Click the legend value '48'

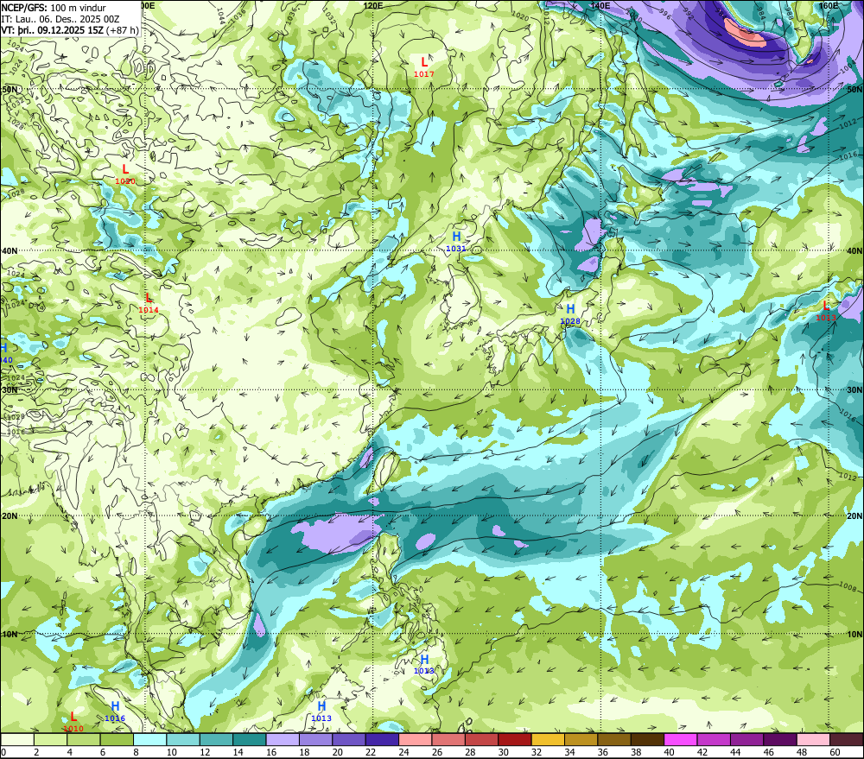[x=802, y=752]
